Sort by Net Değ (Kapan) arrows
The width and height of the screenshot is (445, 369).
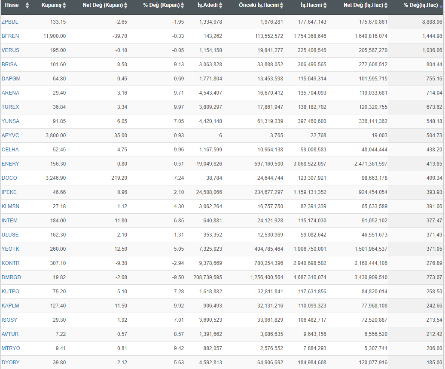tap(125, 6)
